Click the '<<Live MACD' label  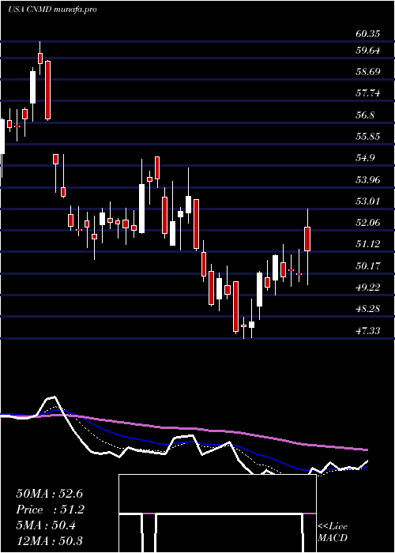click(x=333, y=532)
